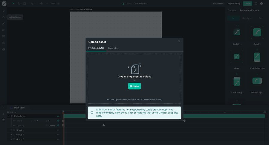Toggle Group 2 visibility
The image size is (269, 145).
tap(58, 135)
